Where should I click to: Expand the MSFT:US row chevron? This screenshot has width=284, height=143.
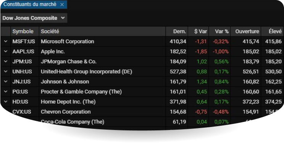(6, 41)
